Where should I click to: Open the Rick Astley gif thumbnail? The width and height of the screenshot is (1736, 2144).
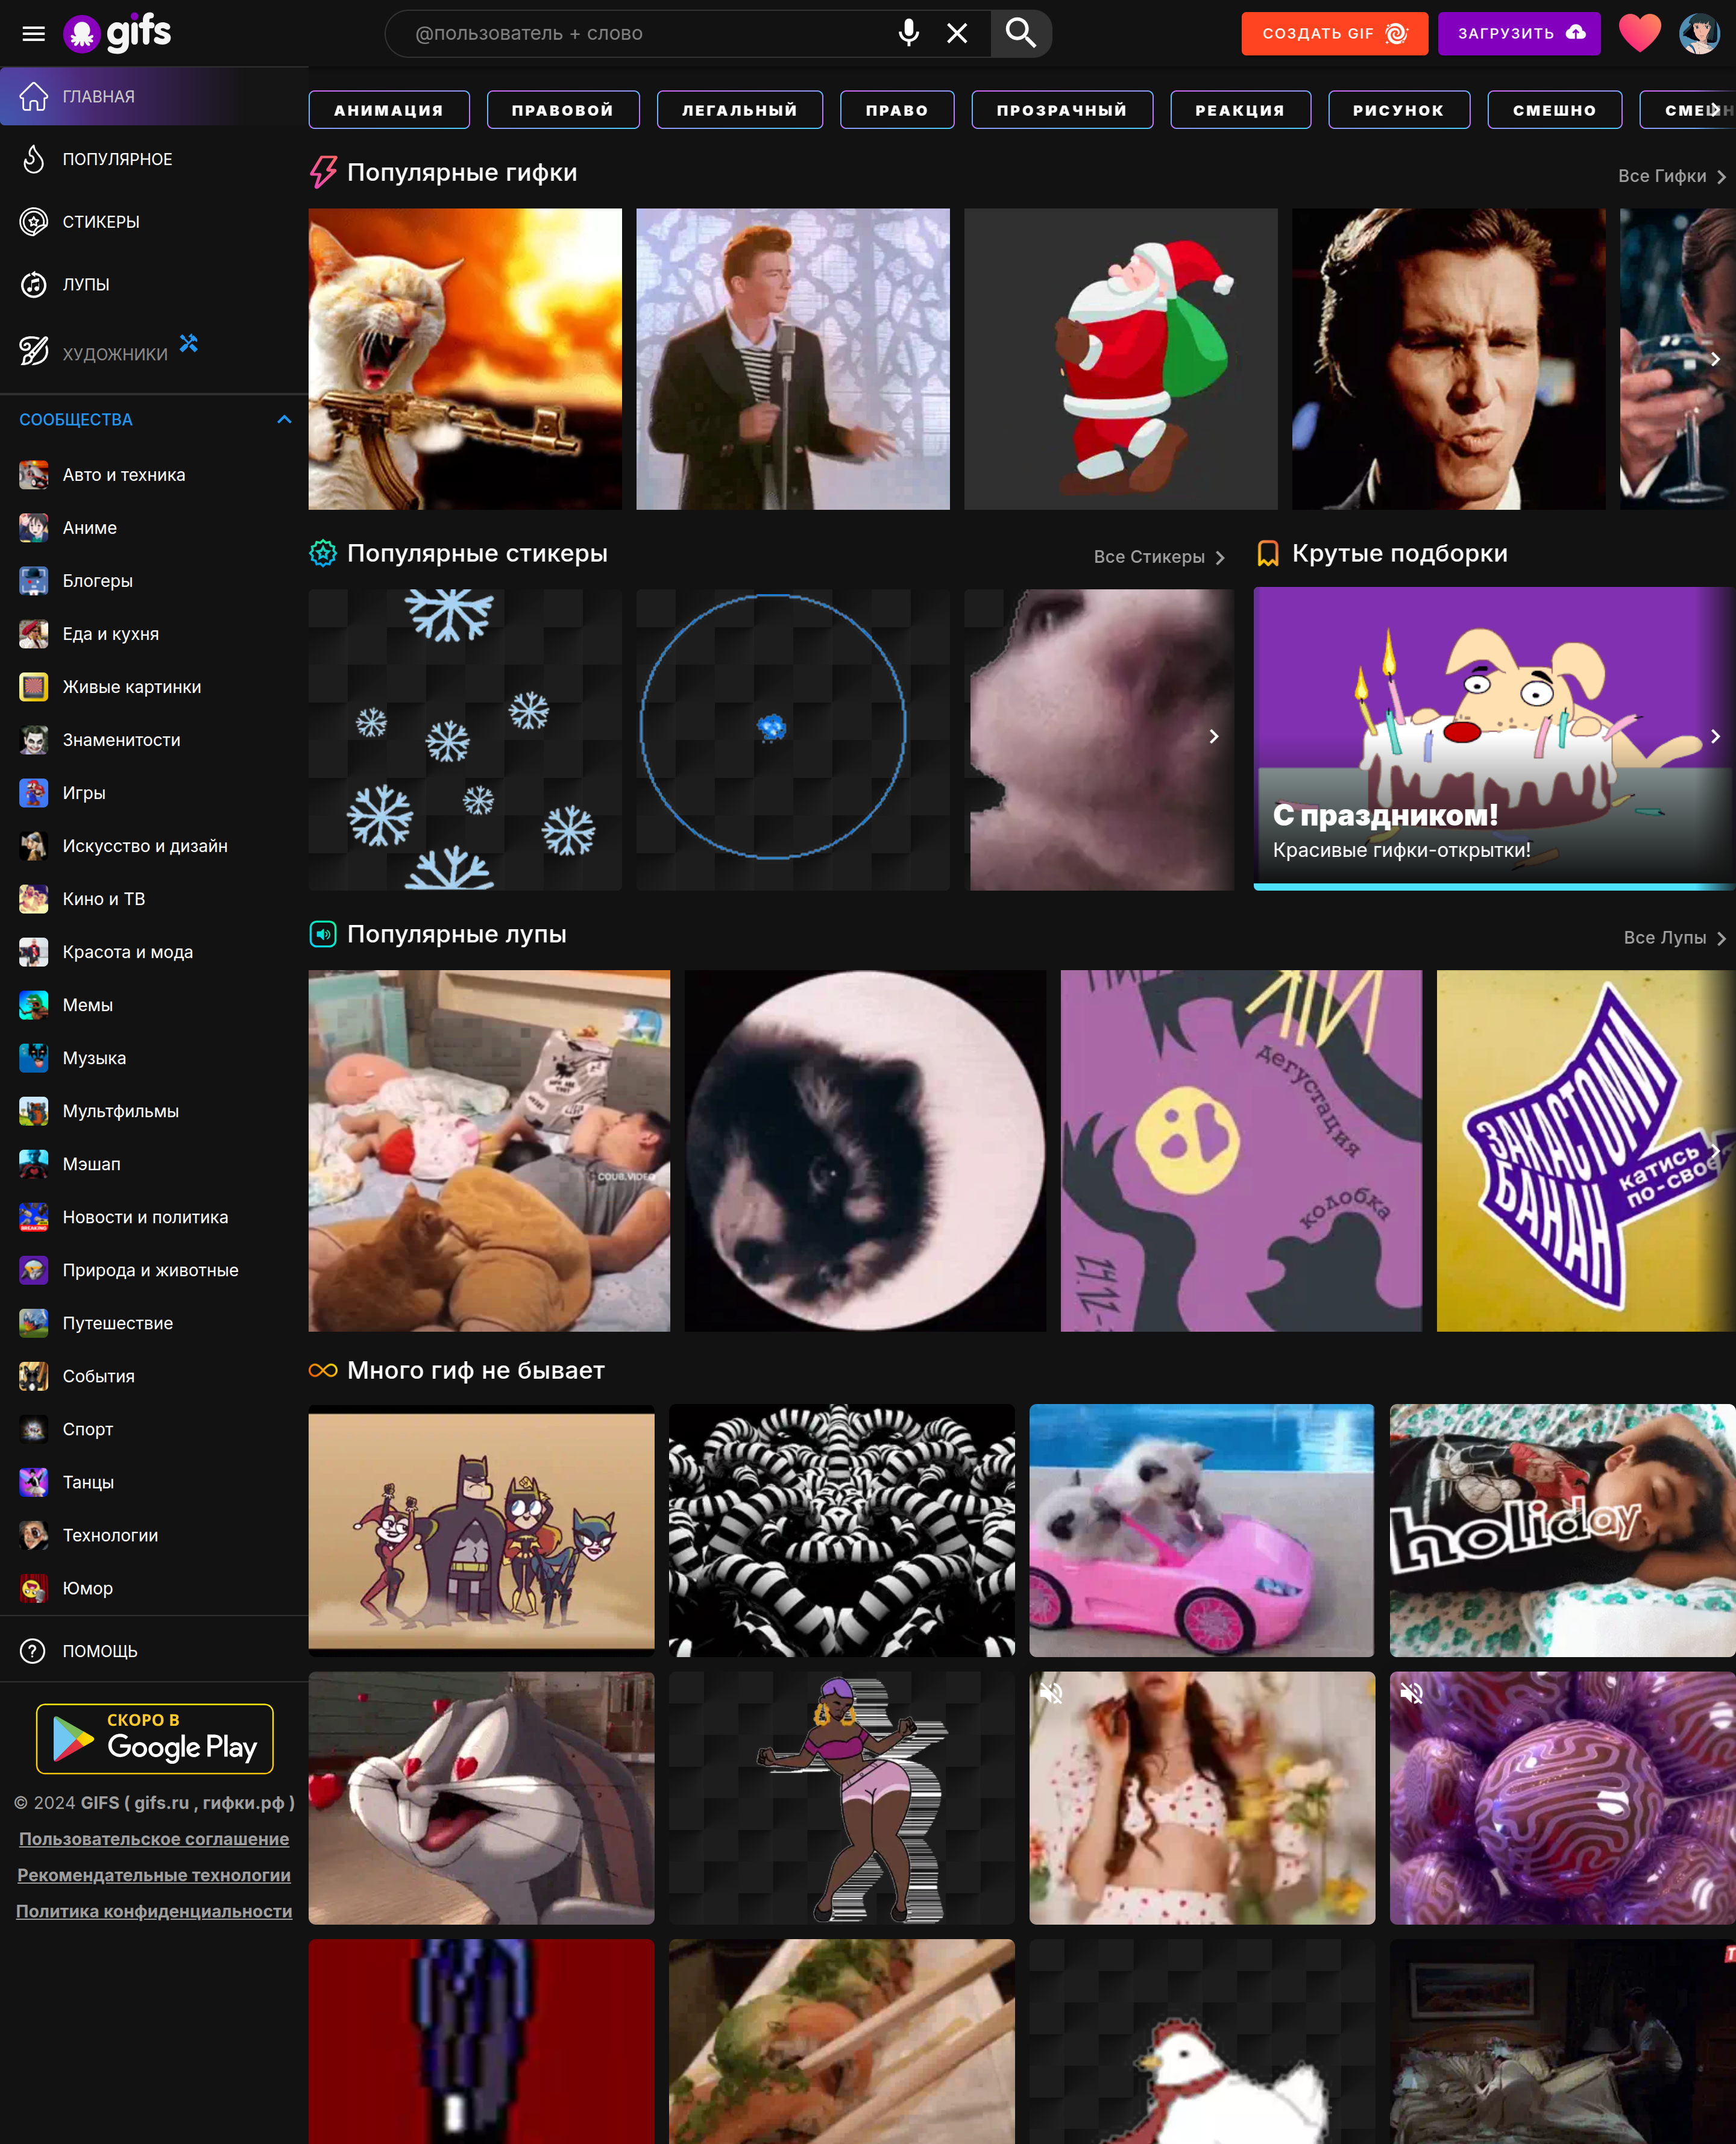point(792,359)
